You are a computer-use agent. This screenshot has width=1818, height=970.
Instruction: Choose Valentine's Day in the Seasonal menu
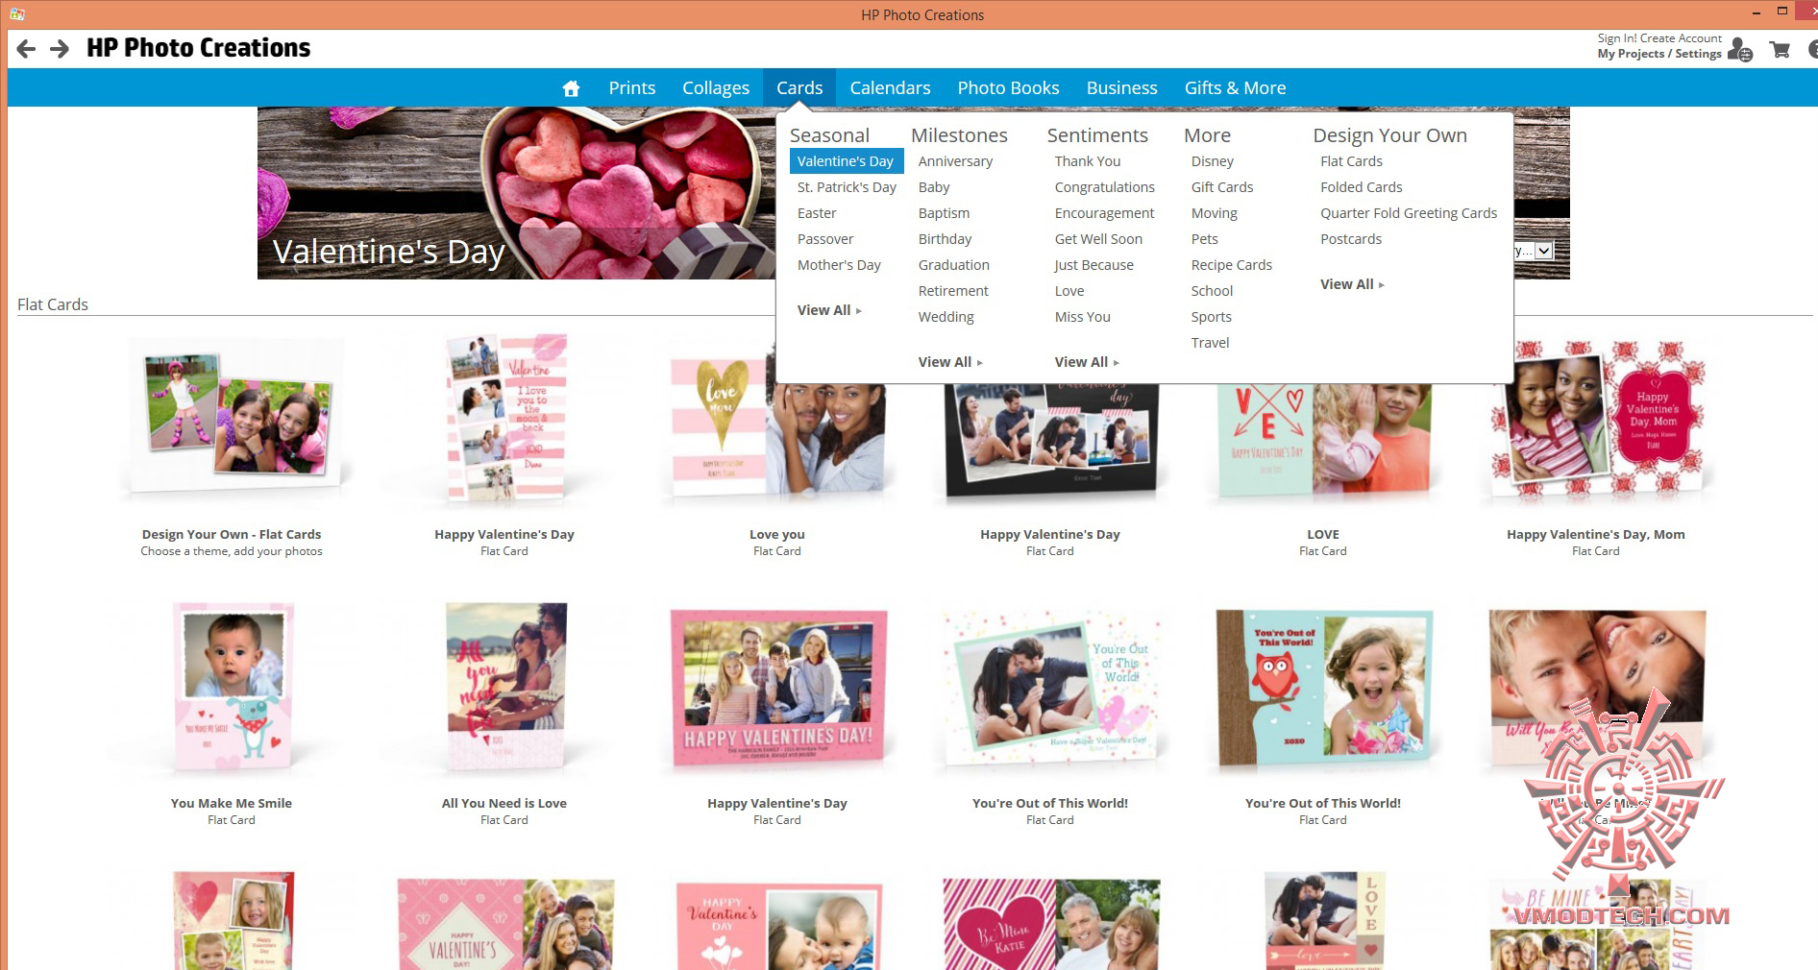(x=847, y=161)
